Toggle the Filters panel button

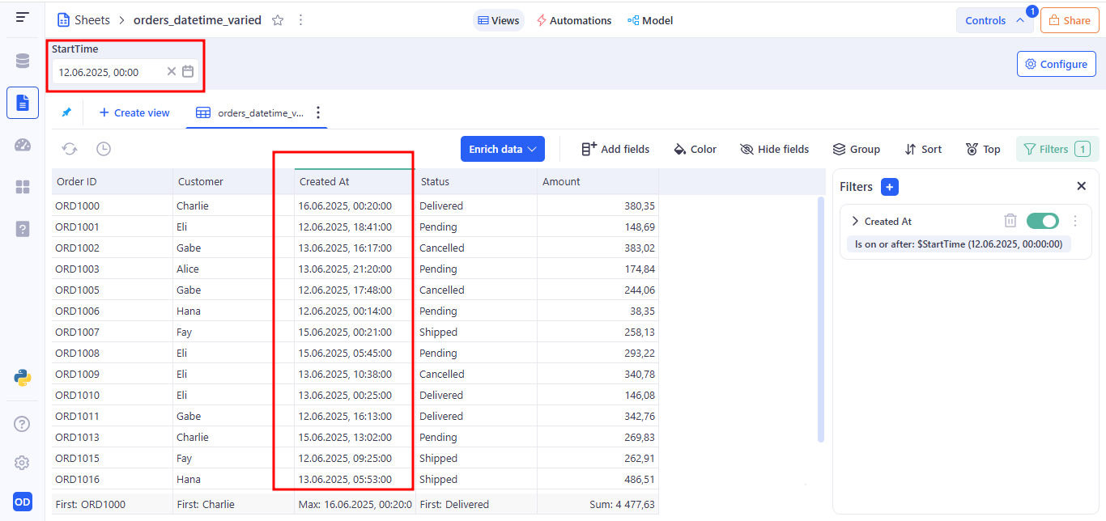1057,149
